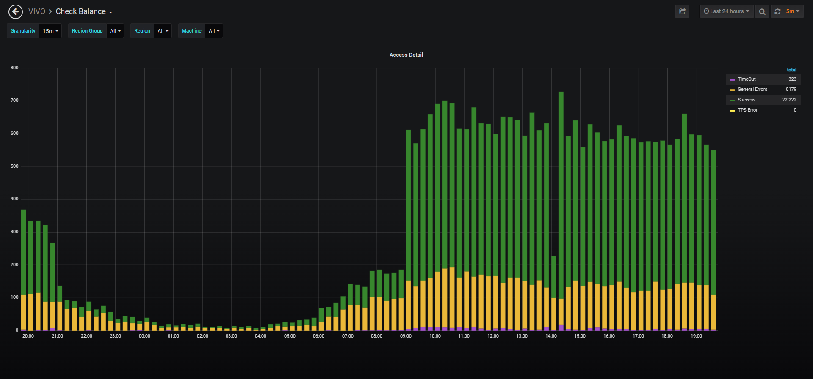Open the 5m refresh interval dropdown
Screen dimensions: 813x379
pos(793,11)
